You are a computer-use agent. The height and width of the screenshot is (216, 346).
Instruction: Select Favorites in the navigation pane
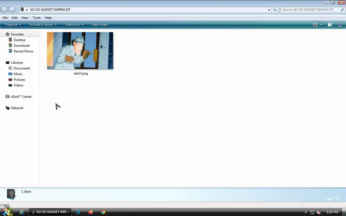[20, 34]
